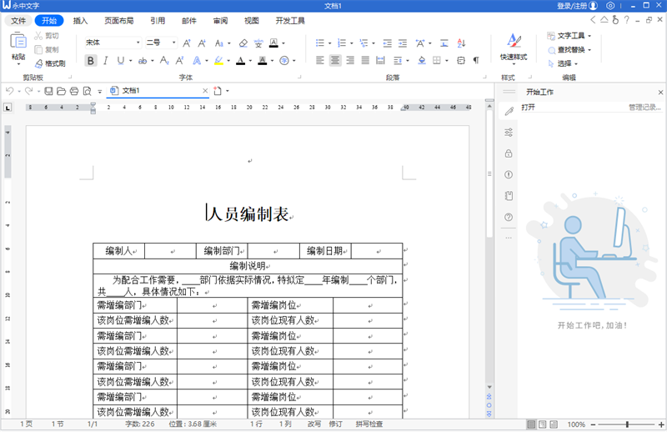
Task: Click the increase font size icon
Action: pyautogui.click(x=187, y=43)
